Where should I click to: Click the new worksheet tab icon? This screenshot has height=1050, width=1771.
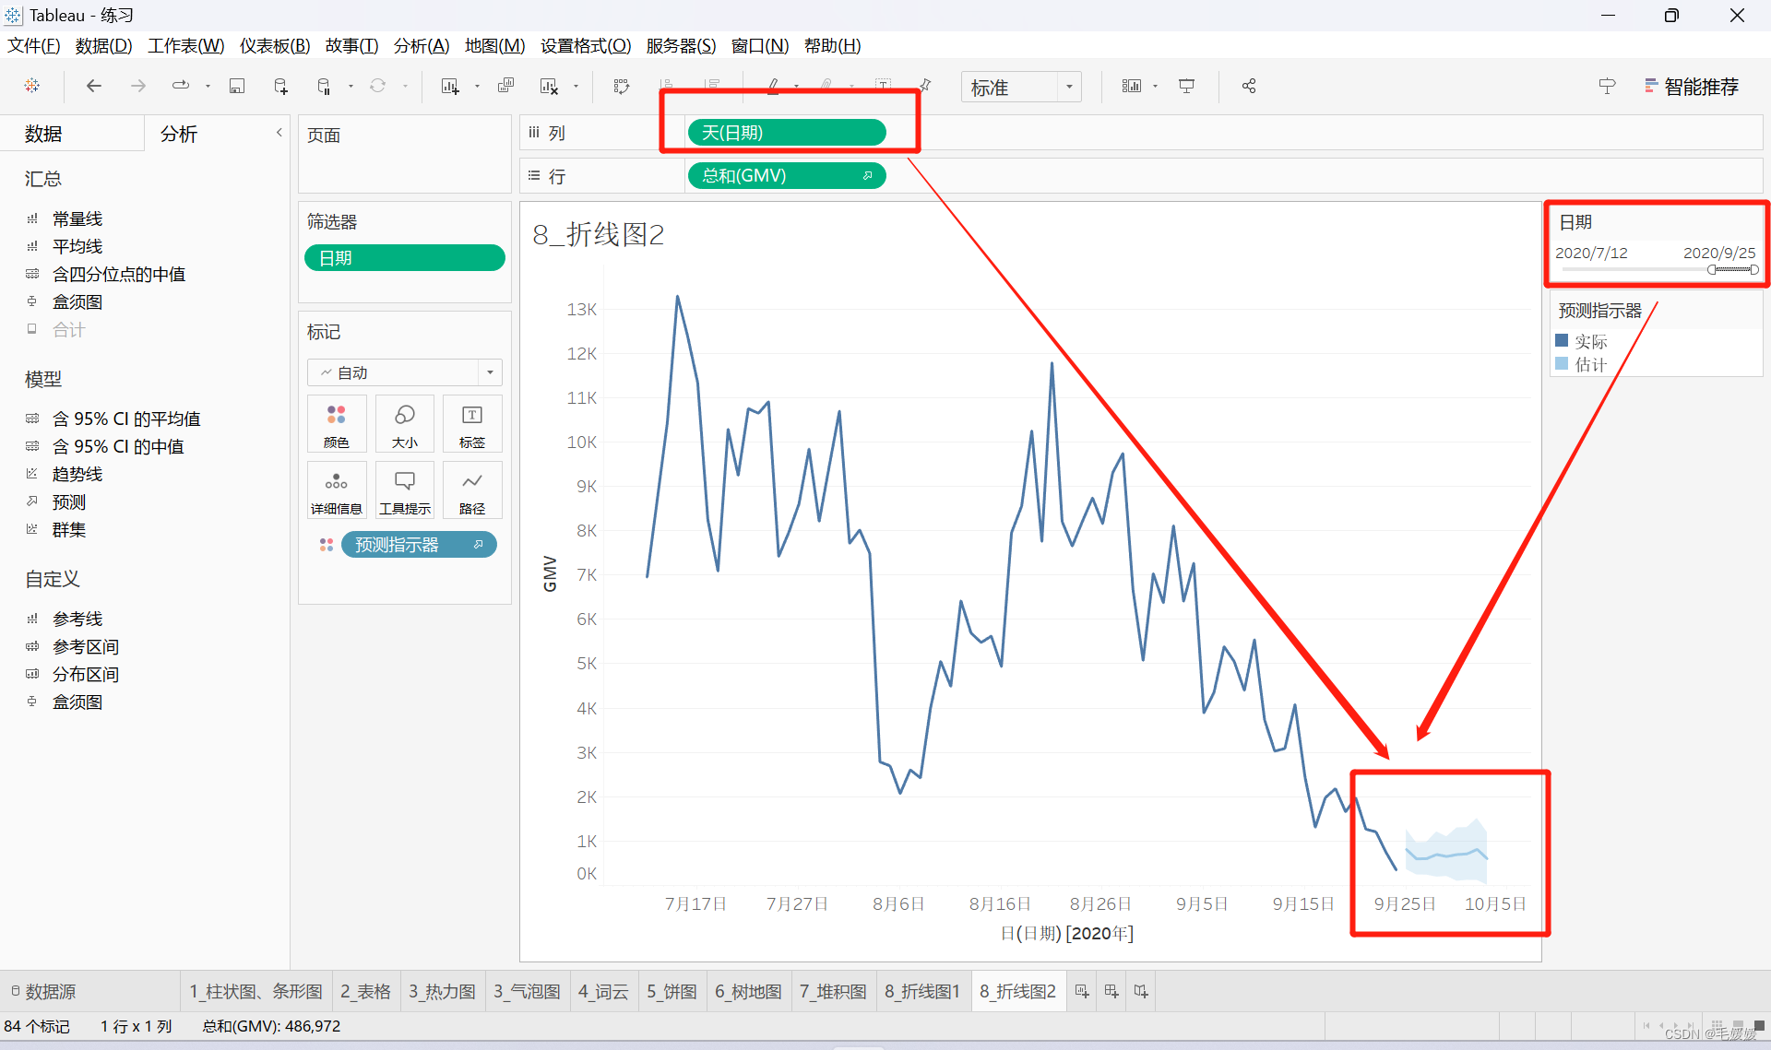[x=1082, y=991]
